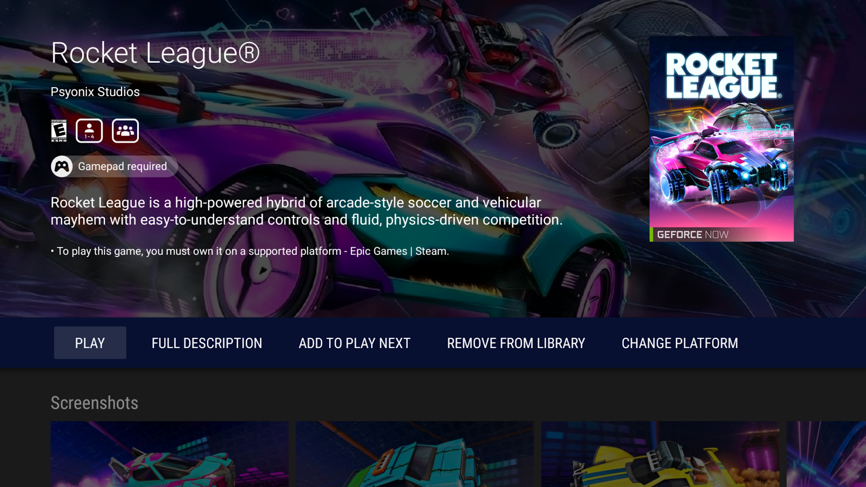This screenshot has height=487, width=866.
Task: Choose REMOVE FROM LIBRARY
Action: (516, 343)
